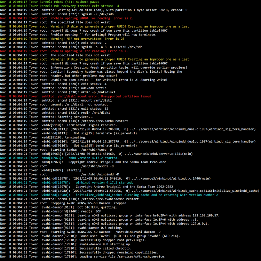Screen dimensions: 261x261
Task: Click the 'avahi-daemon 0.8 exiting.' line
Action: pos(61,228)
